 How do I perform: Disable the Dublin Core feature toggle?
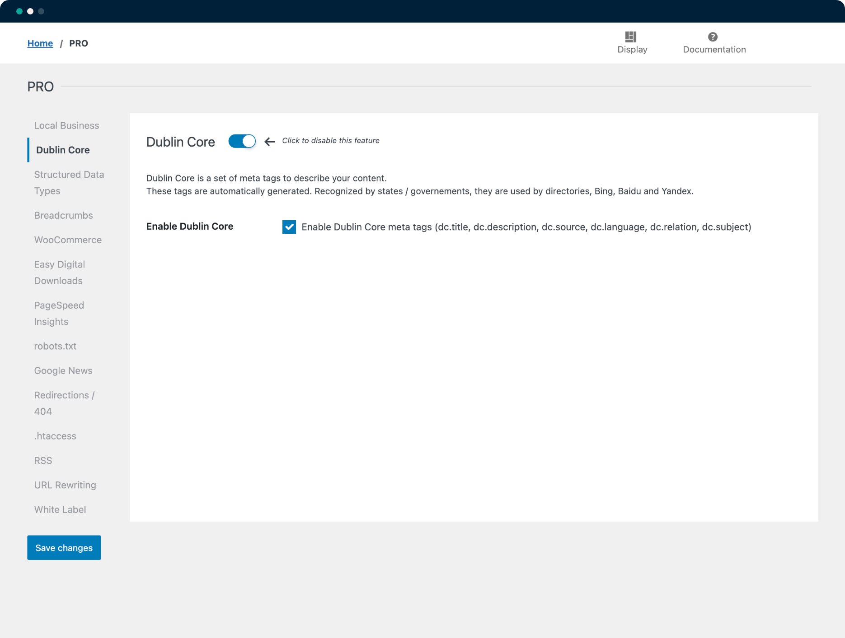[x=242, y=141]
